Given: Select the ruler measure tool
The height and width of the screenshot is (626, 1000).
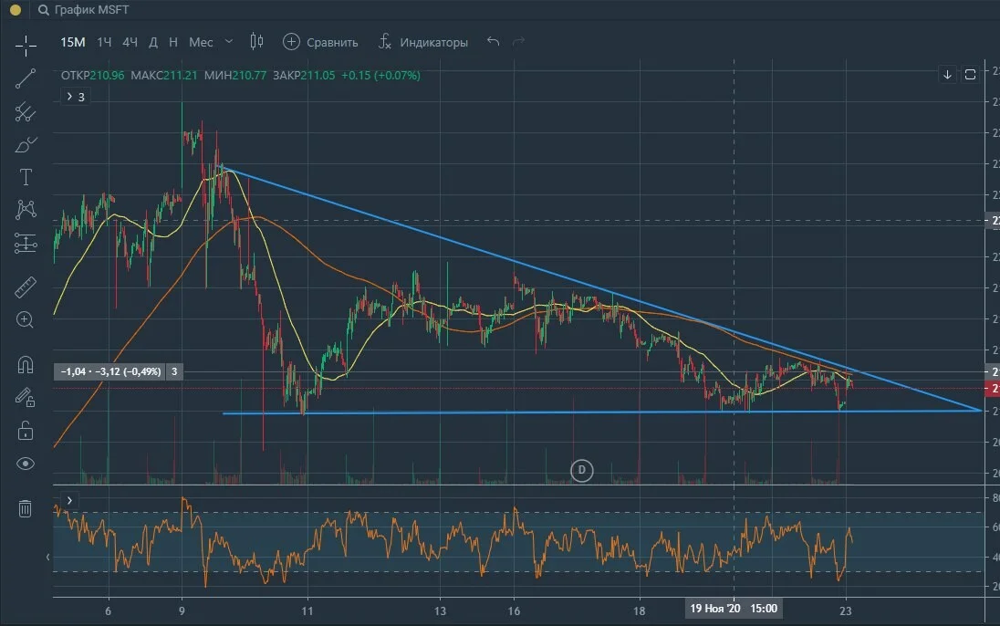Looking at the screenshot, I should click(26, 287).
